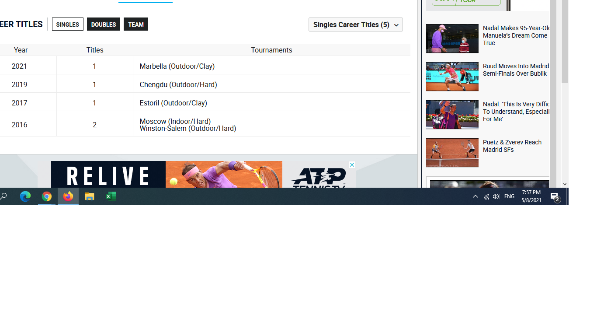Screen dimensions: 597x336
Task: Switch to the DOUBLES titles tab
Action: point(103,24)
